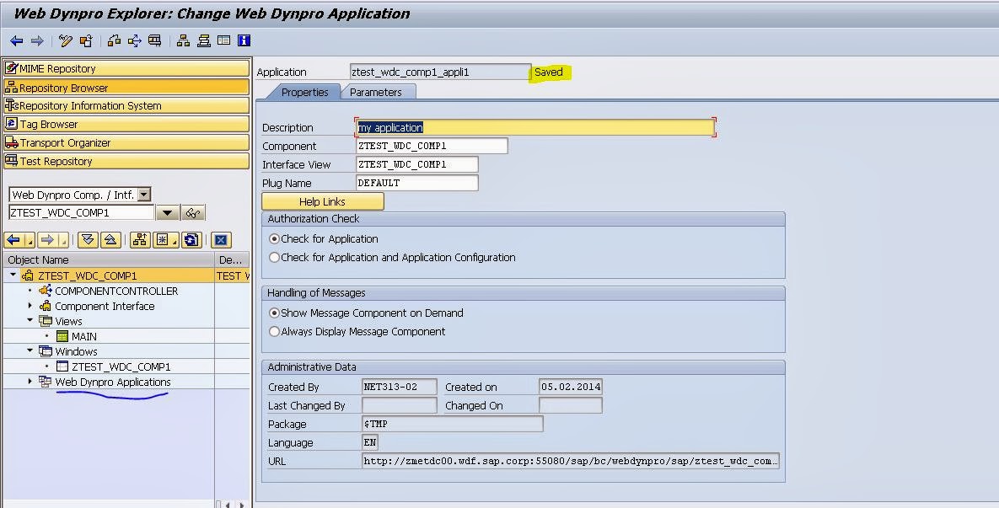Click the Help Links button
Viewport: 999px width, 508px height.
[x=322, y=201]
